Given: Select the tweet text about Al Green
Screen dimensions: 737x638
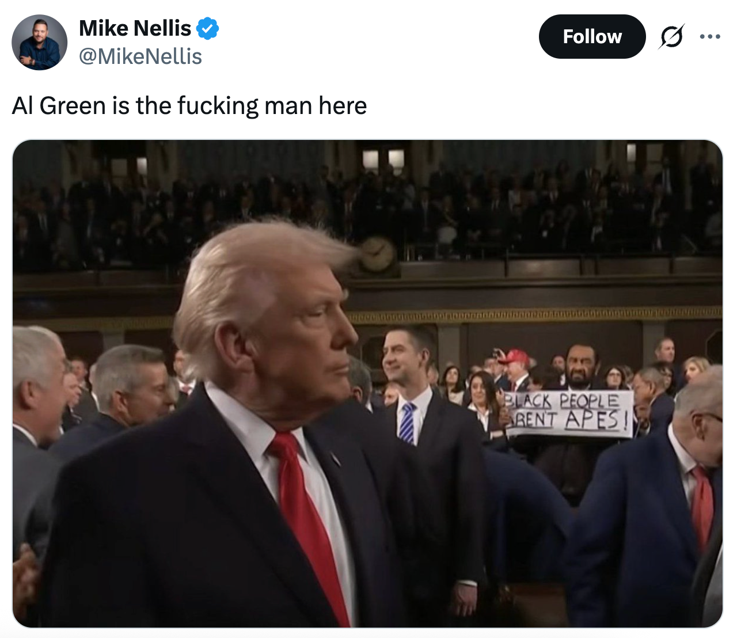Looking at the screenshot, I should [189, 106].
